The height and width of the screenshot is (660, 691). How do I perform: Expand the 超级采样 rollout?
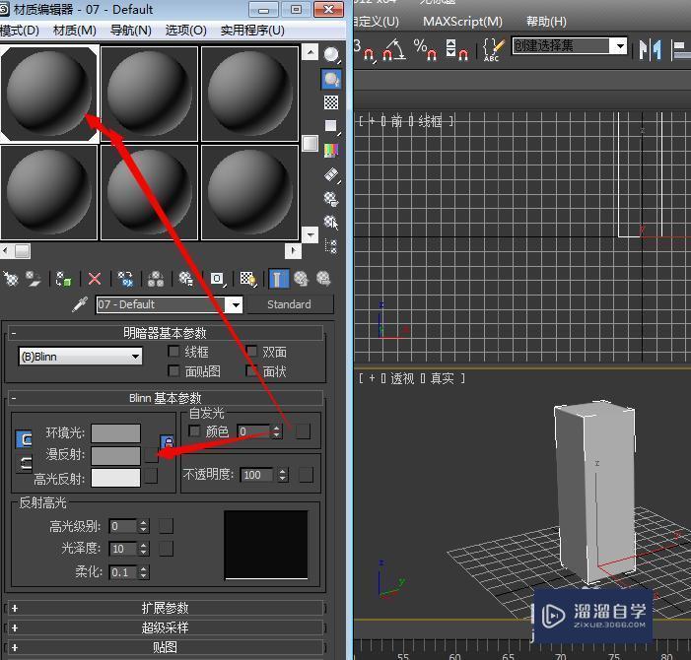[x=165, y=627]
